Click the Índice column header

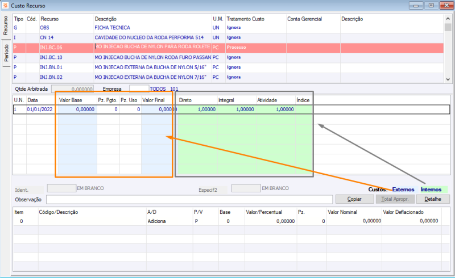pyautogui.click(x=303, y=100)
